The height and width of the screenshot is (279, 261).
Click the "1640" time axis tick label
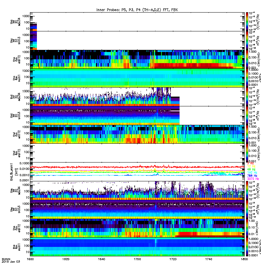(102, 259)
